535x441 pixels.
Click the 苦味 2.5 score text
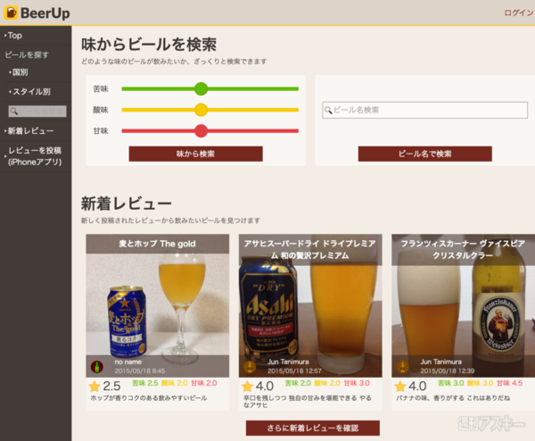(145, 383)
